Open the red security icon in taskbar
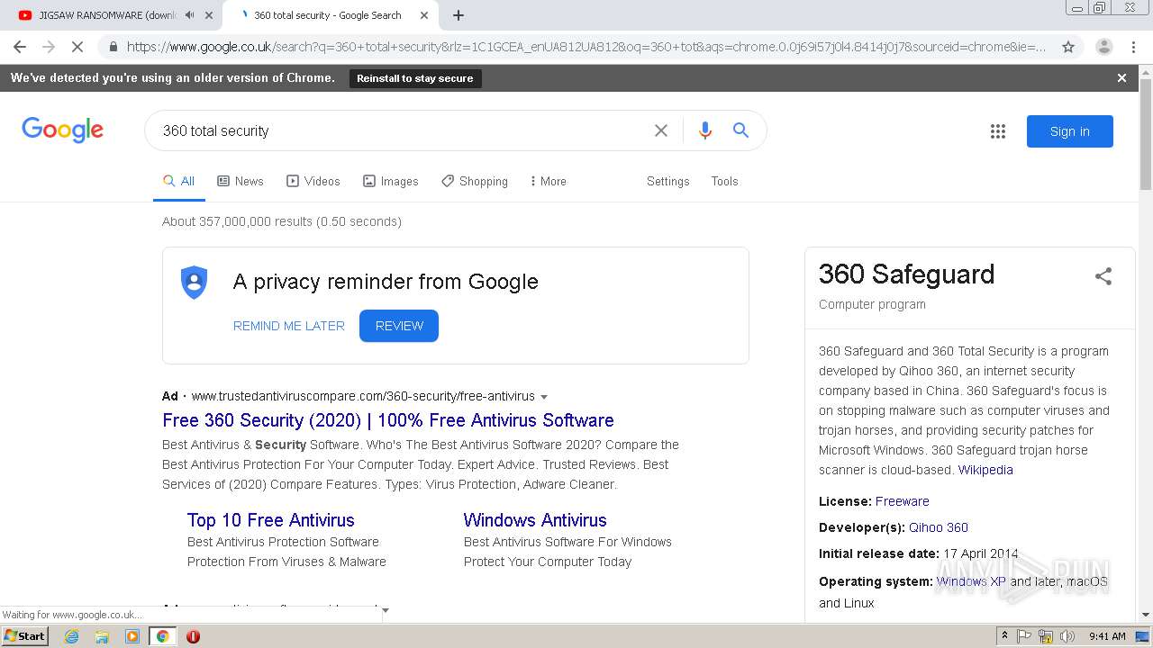Screen dimensions: 1153x648 point(193,636)
